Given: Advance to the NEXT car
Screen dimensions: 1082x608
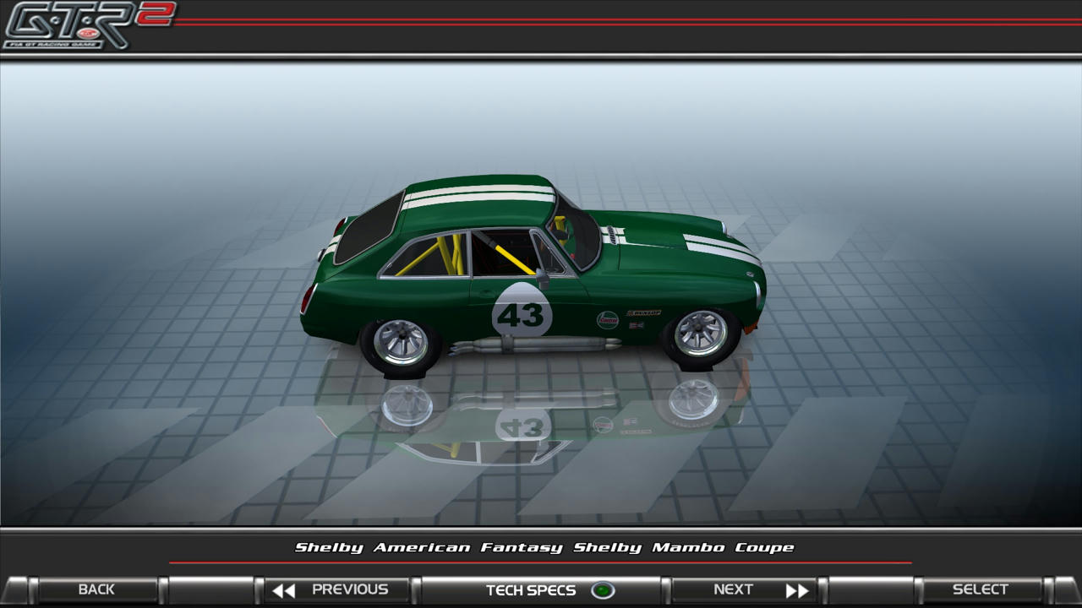Looking at the screenshot, I should (745, 589).
